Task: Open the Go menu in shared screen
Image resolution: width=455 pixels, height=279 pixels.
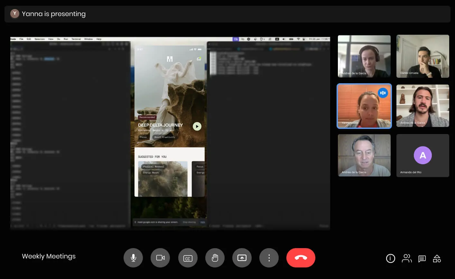Action: (x=59, y=39)
